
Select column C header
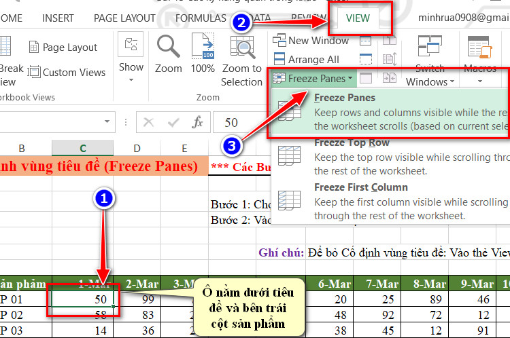82,149
